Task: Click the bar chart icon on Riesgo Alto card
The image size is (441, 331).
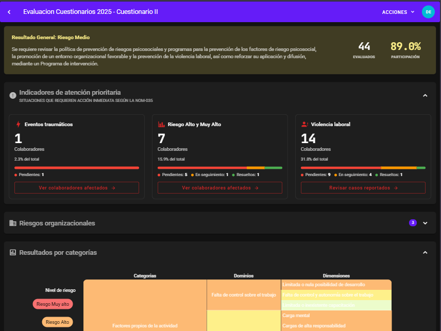Action: click(x=160, y=124)
